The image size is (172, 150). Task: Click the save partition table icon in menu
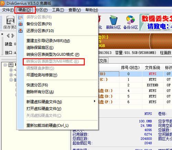[20, 17]
